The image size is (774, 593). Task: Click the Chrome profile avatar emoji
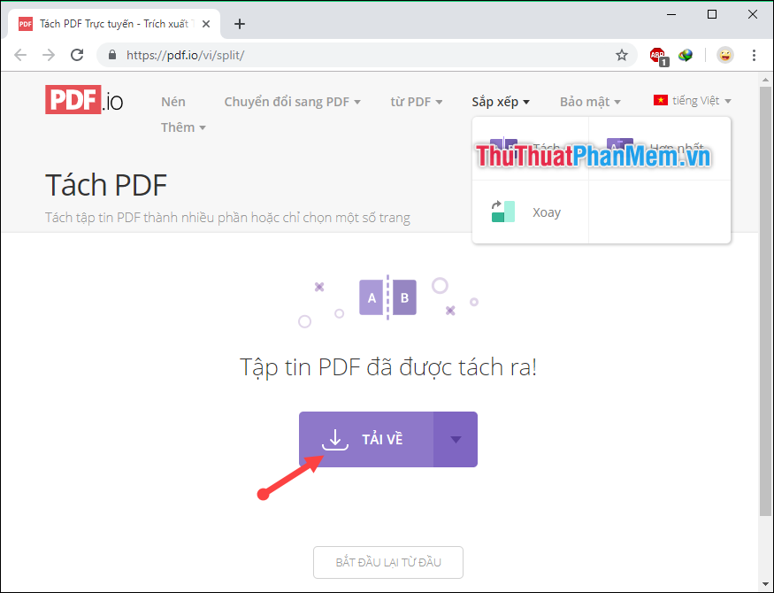click(x=724, y=55)
